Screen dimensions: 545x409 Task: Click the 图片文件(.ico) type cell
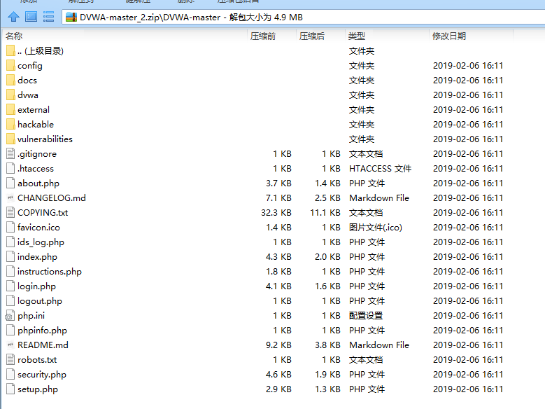376,228
